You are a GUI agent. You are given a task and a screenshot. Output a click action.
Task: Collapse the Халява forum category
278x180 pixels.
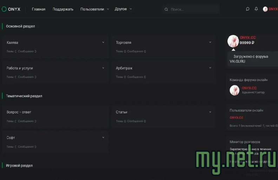pos(103,42)
